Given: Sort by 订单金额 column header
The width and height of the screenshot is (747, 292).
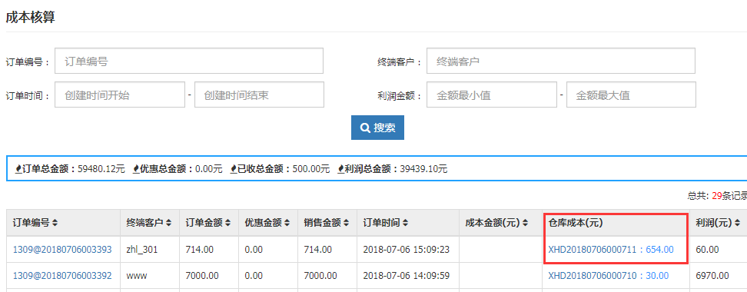Looking at the screenshot, I should click(208, 222).
